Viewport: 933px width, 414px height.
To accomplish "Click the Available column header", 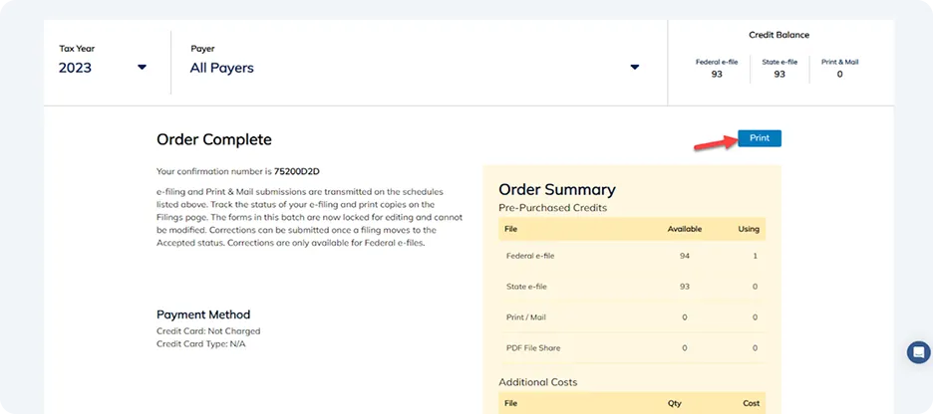I will (684, 229).
